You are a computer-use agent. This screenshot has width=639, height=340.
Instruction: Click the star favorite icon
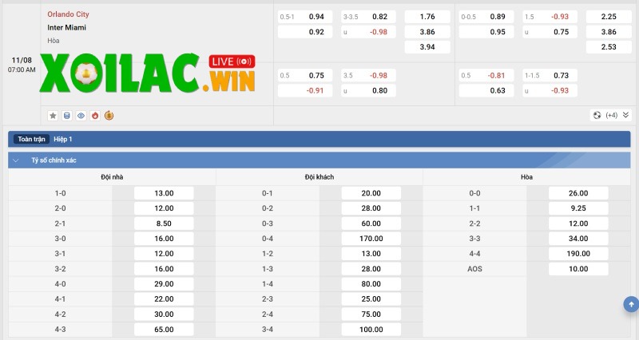(53, 115)
